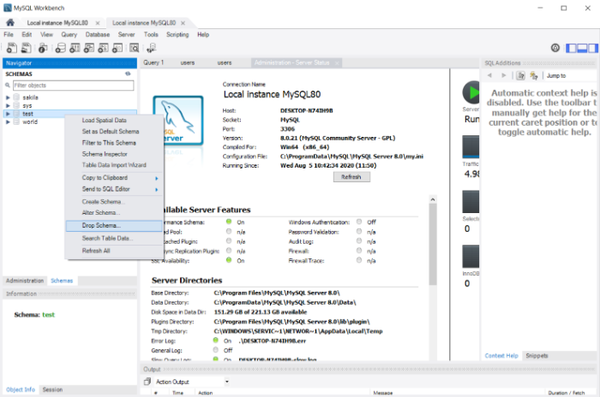
Task: Search table data toolbar icon
Action: click(134, 48)
